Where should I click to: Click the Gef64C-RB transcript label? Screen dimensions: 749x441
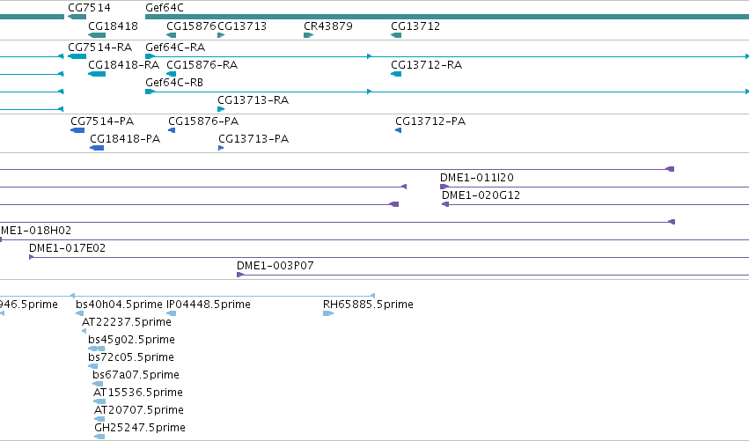(x=174, y=82)
